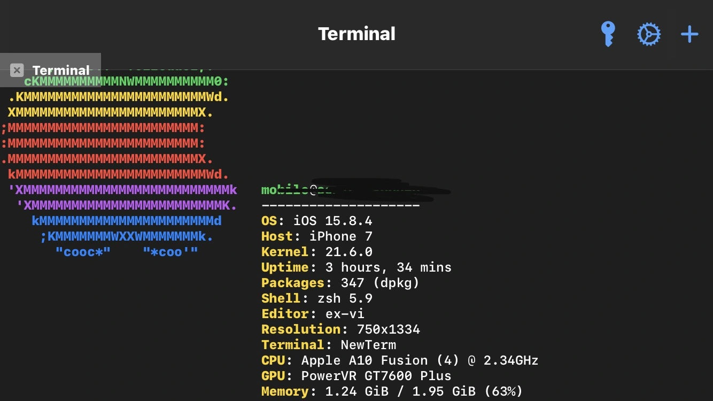Close the Terminal tab with X

point(17,70)
